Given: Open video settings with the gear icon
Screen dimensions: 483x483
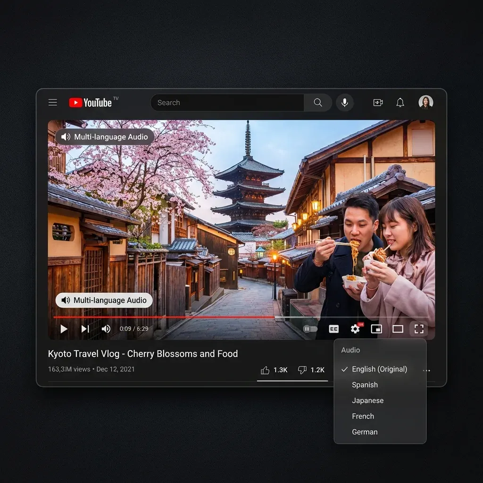Looking at the screenshot, I should (355, 329).
